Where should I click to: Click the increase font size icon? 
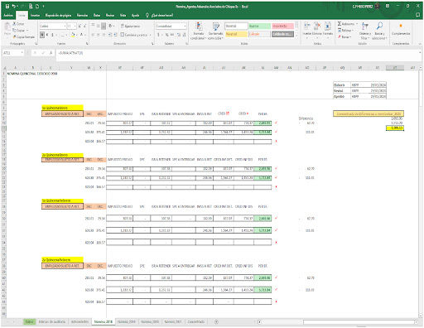(79, 26)
